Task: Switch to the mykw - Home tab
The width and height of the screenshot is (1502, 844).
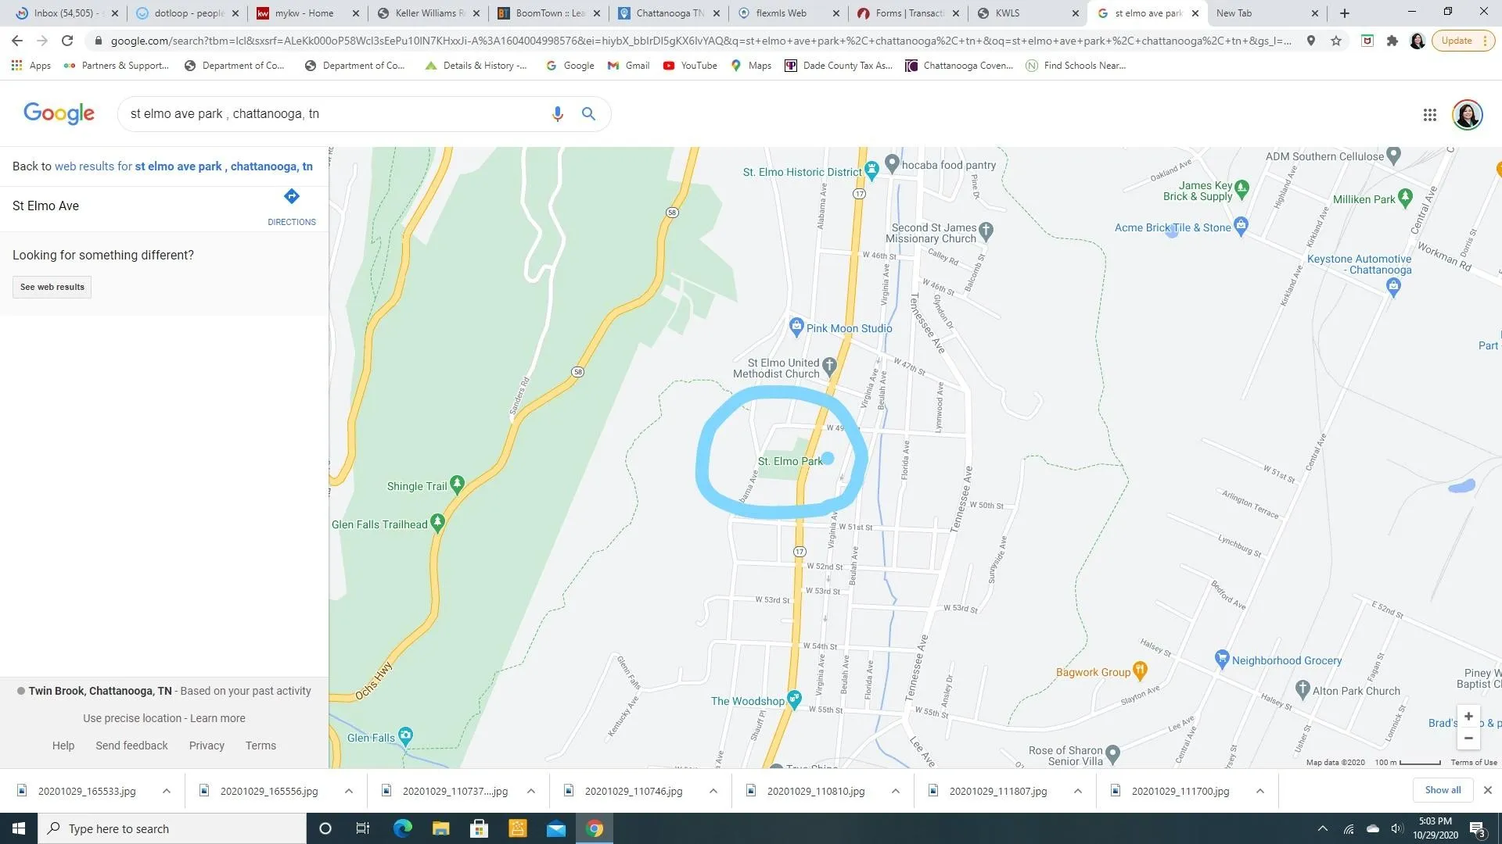Action: pos(306,13)
